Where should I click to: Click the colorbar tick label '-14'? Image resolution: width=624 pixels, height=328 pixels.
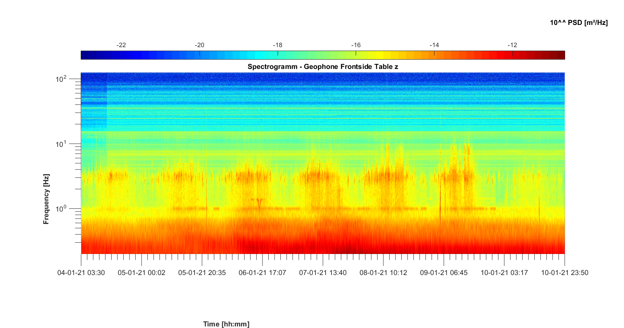click(434, 45)
